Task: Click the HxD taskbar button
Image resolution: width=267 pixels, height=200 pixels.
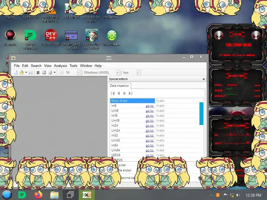Action: (x=87, y=195)
